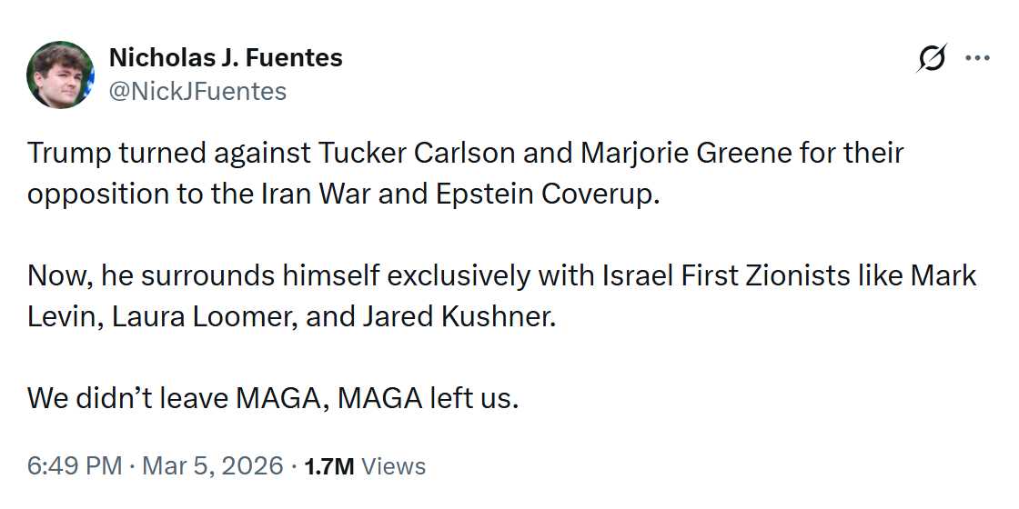Screen dimensions: 1019x509
Task: Click the line We didn't leave MAGA
Action: click(273, 397)
